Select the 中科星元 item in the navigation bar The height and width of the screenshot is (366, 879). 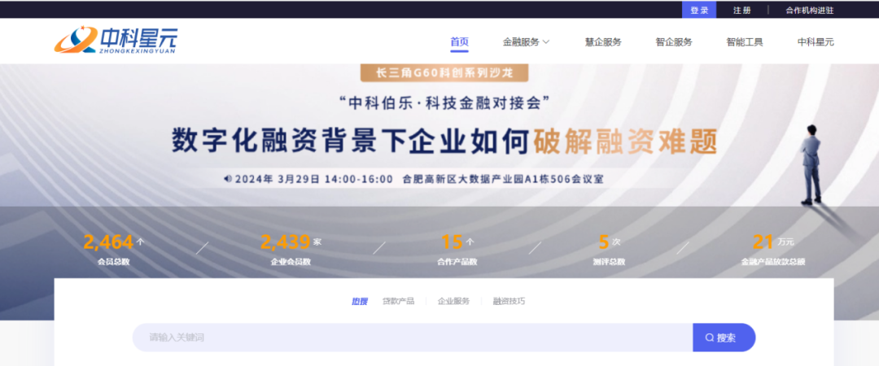click(816, 41)
